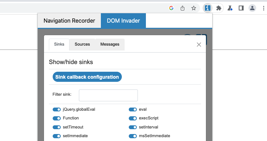Viewport: 267px width, 141px height.
Task: Click the share page icon
Action: point(182,8)
